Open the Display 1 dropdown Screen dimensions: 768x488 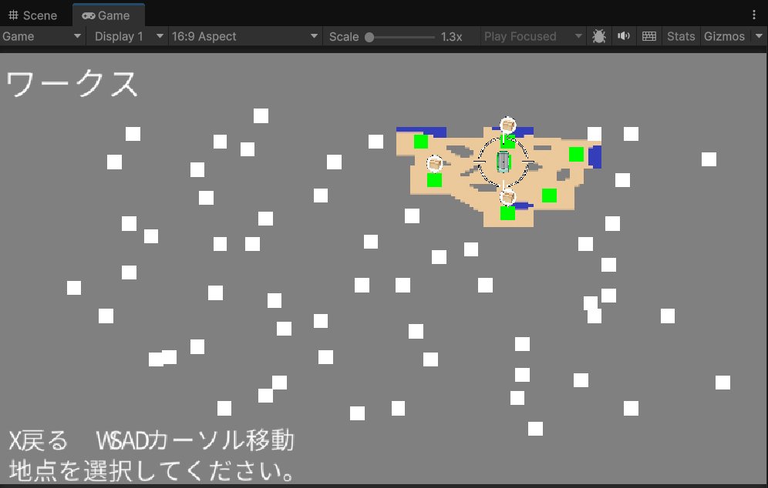coord(126,36)
